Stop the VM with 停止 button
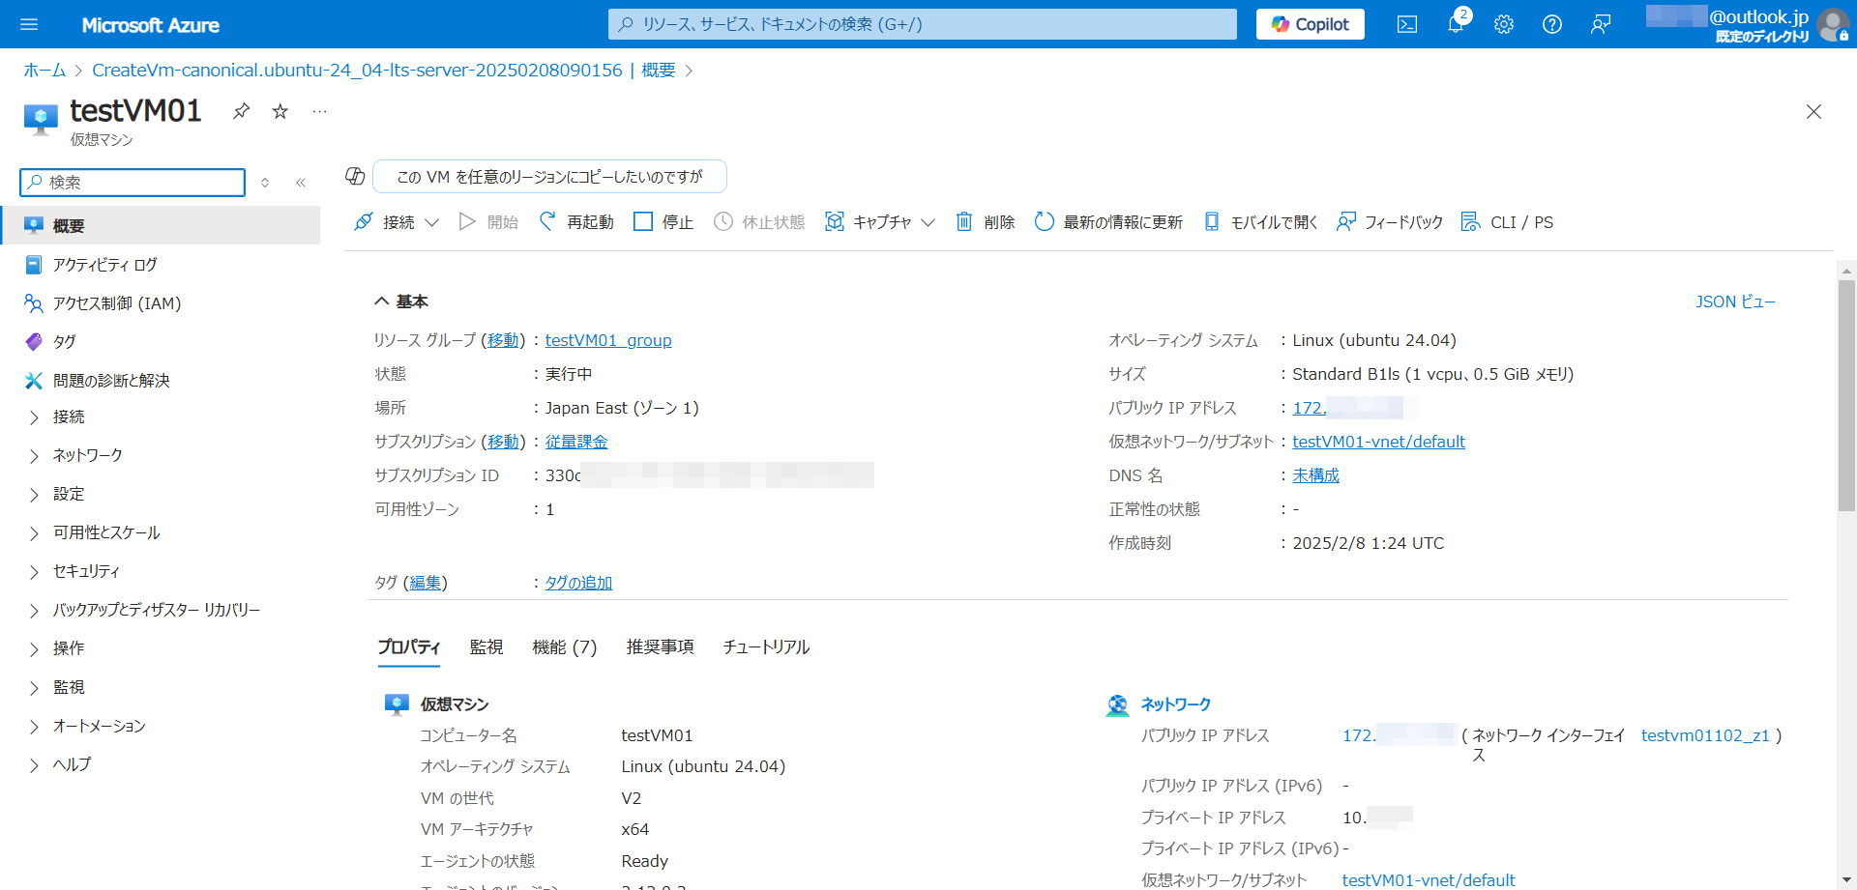Image resolution: width=1857 pixels, height=890 pixels. click(x=663, y=222)
